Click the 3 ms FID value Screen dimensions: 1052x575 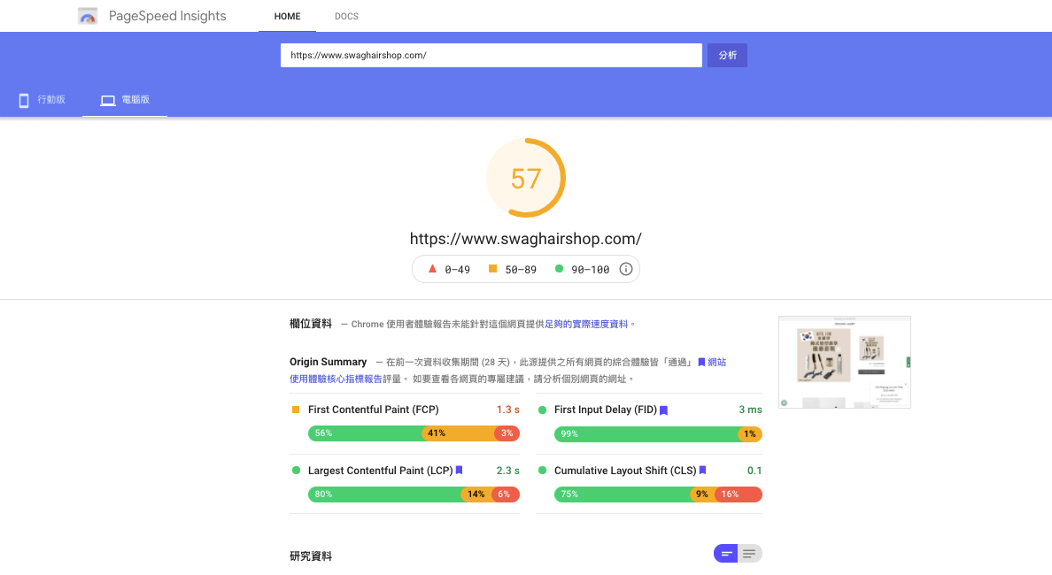tap(750, 410)
